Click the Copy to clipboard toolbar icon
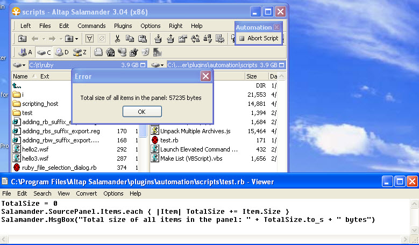Image resolution: width=419 pixels, height=245 pixels. [x=130, y=39]
